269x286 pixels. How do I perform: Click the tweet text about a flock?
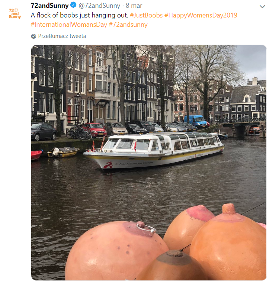79,15
